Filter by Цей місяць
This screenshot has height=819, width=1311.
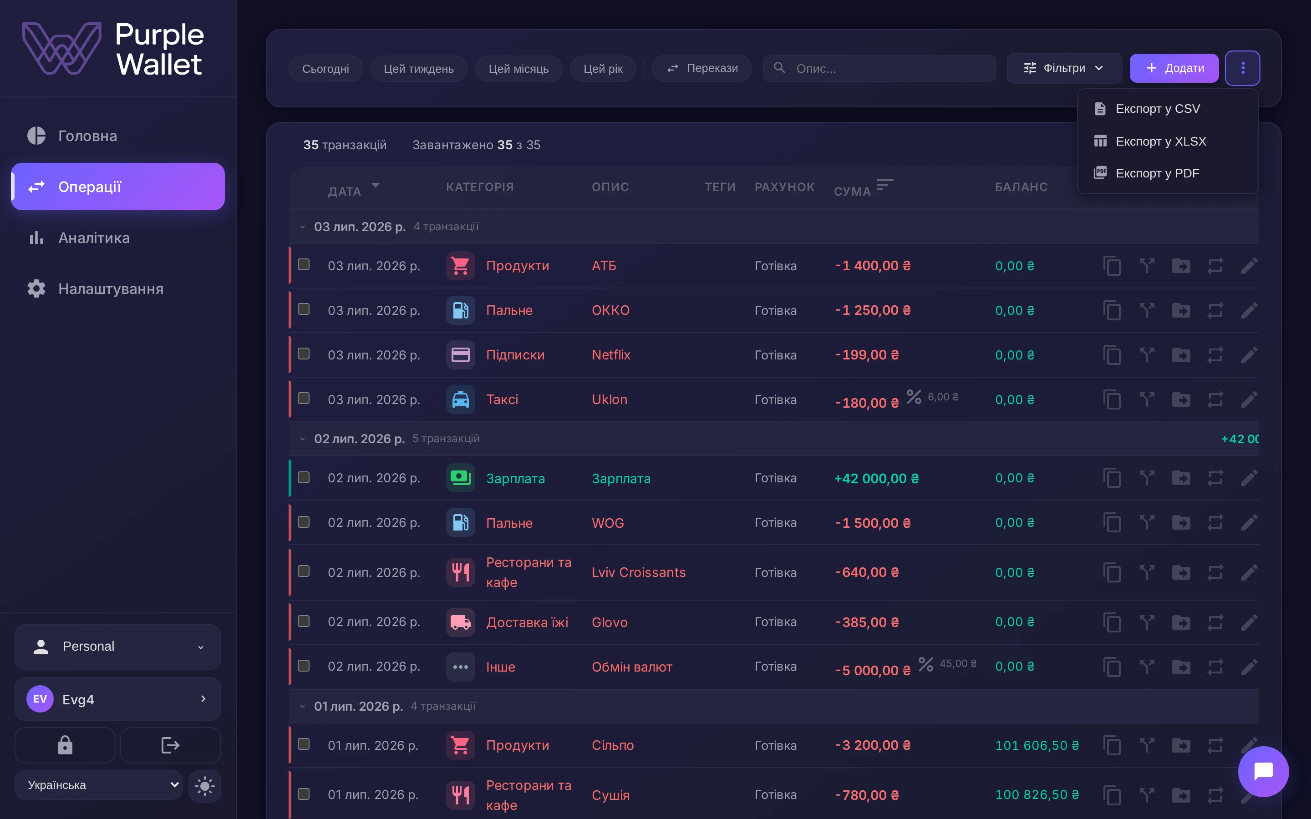coord(518,69)
